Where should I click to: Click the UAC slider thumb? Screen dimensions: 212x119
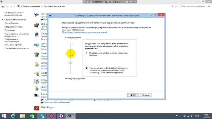(70, 63)
